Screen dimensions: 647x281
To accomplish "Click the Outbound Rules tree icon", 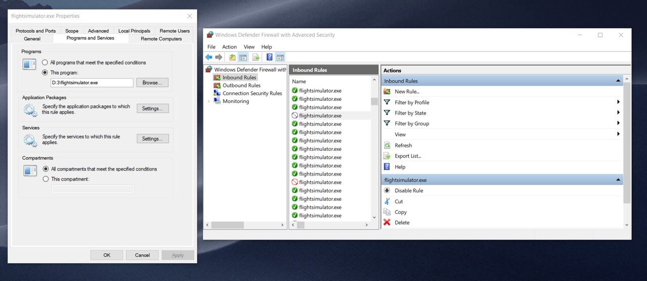I will pyautogui.click(x=217, y=85).
